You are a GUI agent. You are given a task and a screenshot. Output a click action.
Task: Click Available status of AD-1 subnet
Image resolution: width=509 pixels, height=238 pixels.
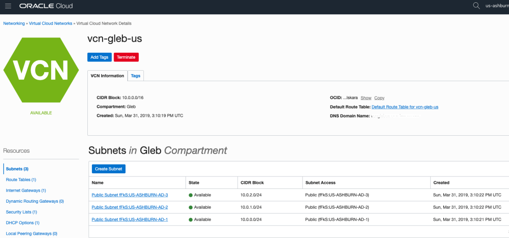coord(200,220)
